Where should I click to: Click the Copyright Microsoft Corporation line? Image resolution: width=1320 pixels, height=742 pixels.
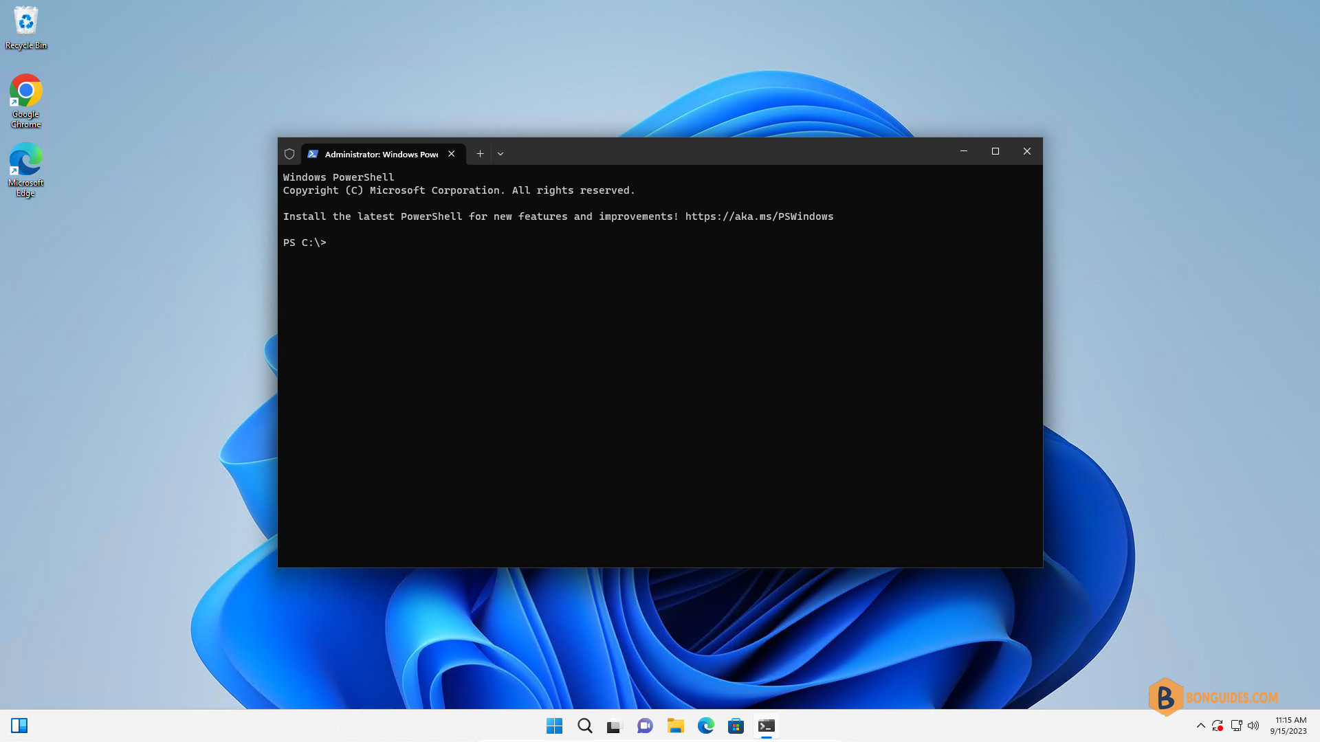pos(459,190)
